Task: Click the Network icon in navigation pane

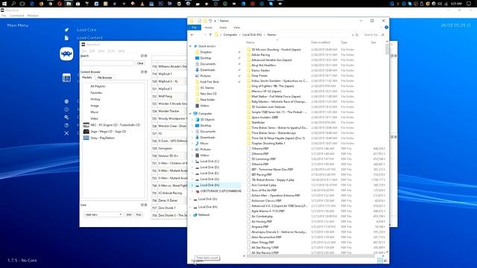Action: (x=195, y=215)
